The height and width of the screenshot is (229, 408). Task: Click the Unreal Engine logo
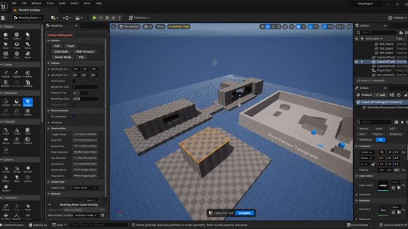coord(4,6)
